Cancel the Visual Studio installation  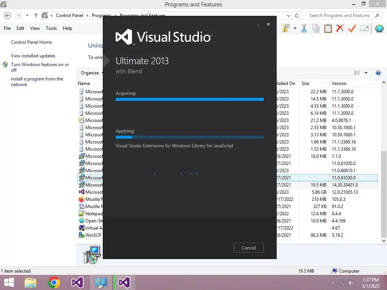coord(249,248)
